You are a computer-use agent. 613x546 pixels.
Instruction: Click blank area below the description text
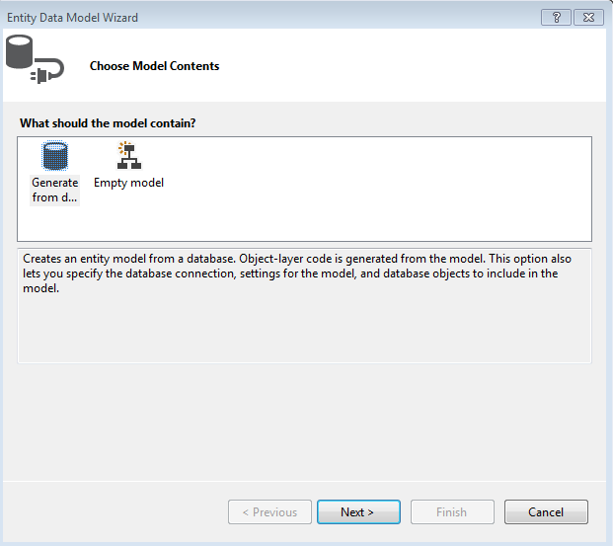[x=296, y=331]
